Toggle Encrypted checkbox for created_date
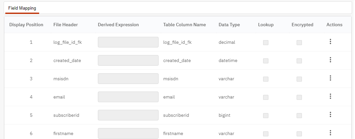 (x=299, y=61)
